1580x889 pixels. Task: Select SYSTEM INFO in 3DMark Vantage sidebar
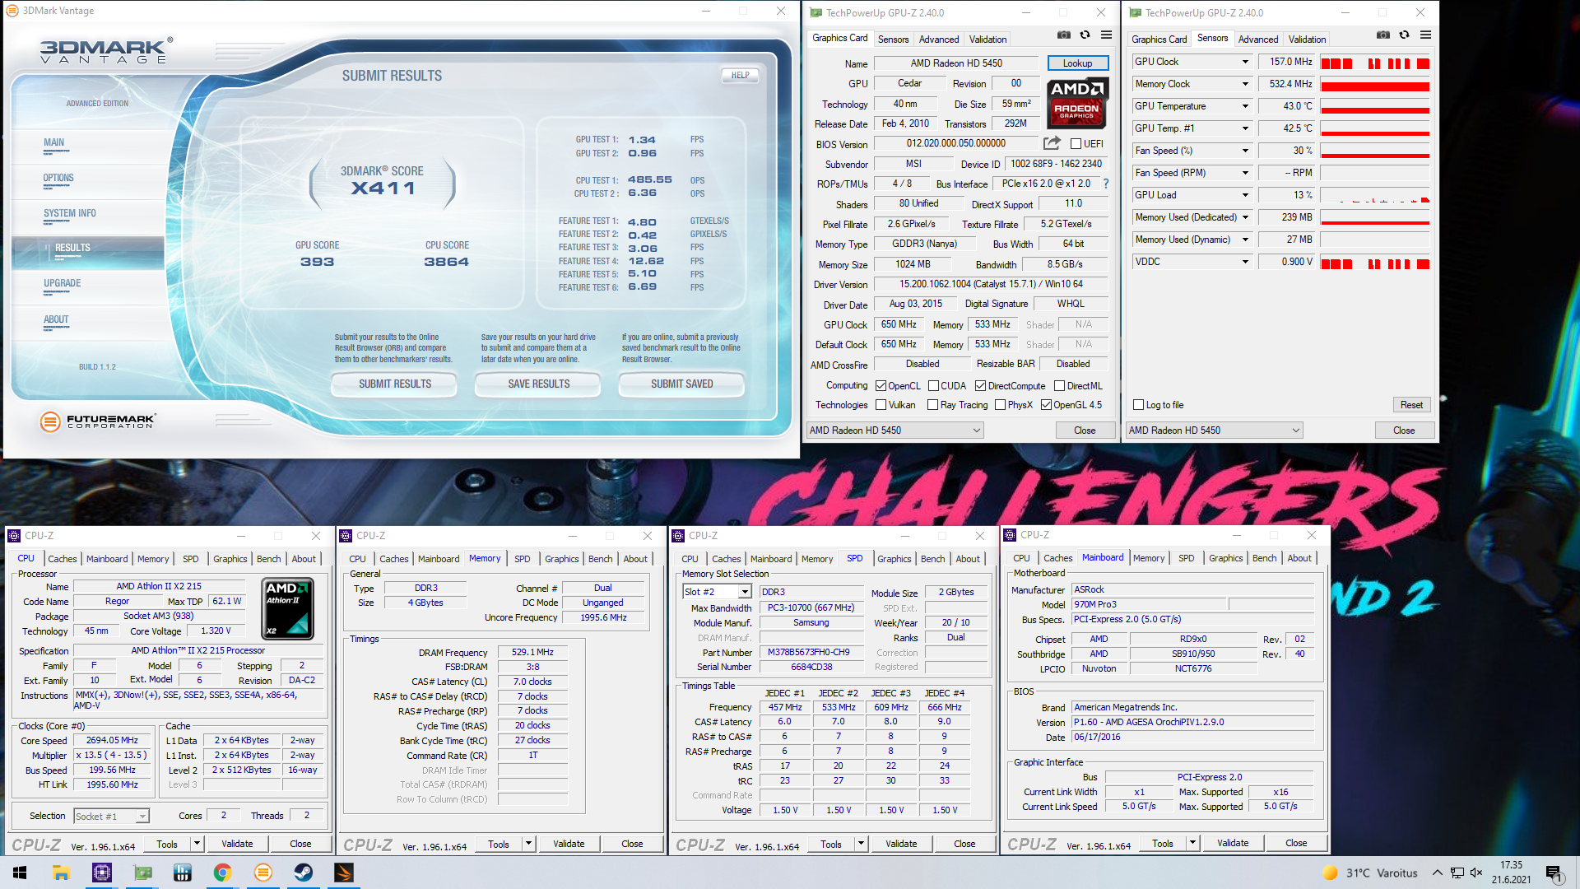coord(70,213)
